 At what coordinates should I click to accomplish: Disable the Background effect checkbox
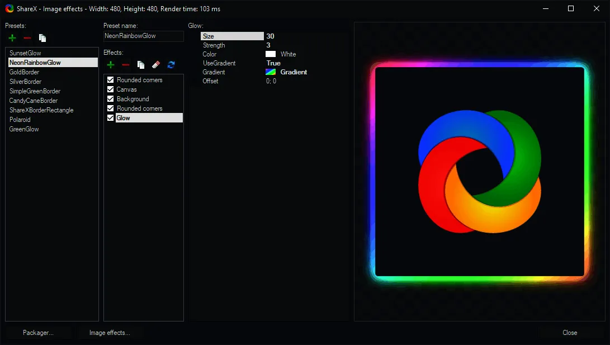tap(111, 99)
